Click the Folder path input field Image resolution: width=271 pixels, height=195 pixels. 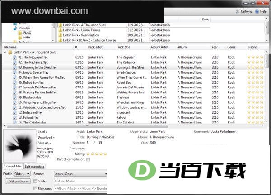tap(81, 181)
